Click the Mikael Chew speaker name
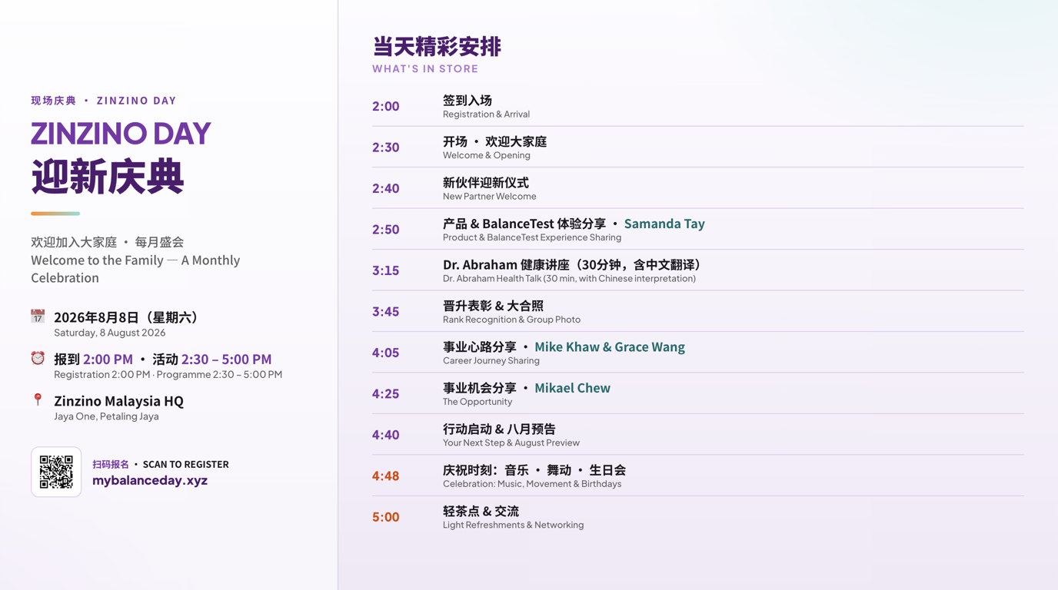This screenshot has height=590, width=1058. click(572, 388)
